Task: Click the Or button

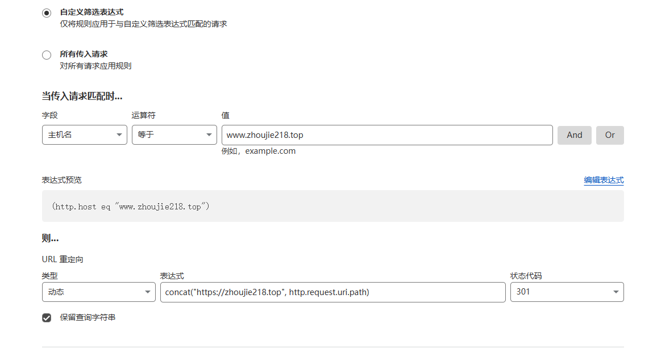Action: (x=610, y=135)
